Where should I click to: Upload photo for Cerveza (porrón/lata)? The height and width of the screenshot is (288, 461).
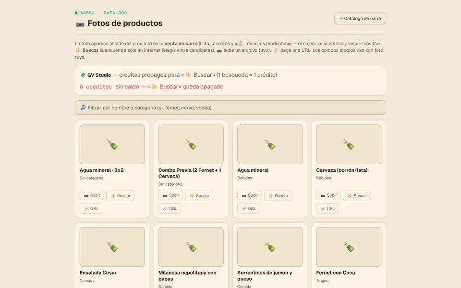[x=328, y=195]
